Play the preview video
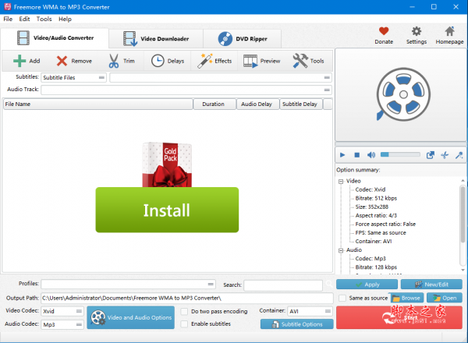 pos(342,155)
